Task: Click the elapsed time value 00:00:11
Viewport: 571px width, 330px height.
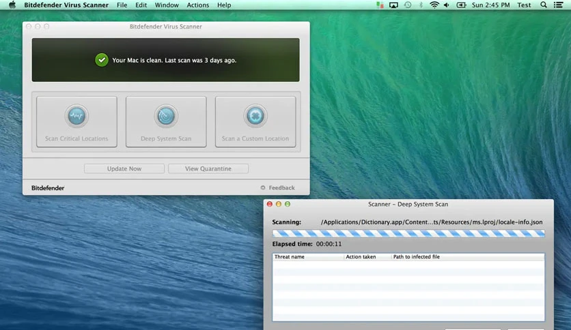Action: 329,244
